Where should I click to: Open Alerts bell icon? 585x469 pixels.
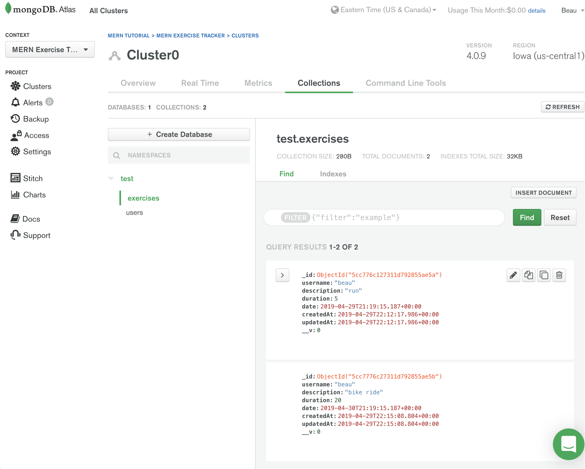click(x=16, y=102)
